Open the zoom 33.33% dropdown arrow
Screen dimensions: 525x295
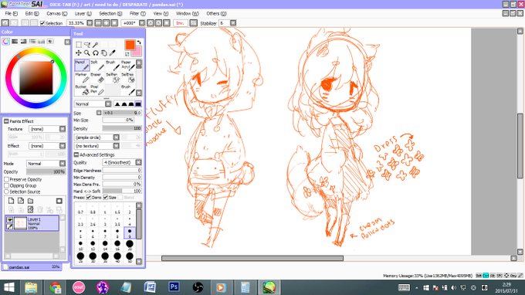click(x=90, y=23)
